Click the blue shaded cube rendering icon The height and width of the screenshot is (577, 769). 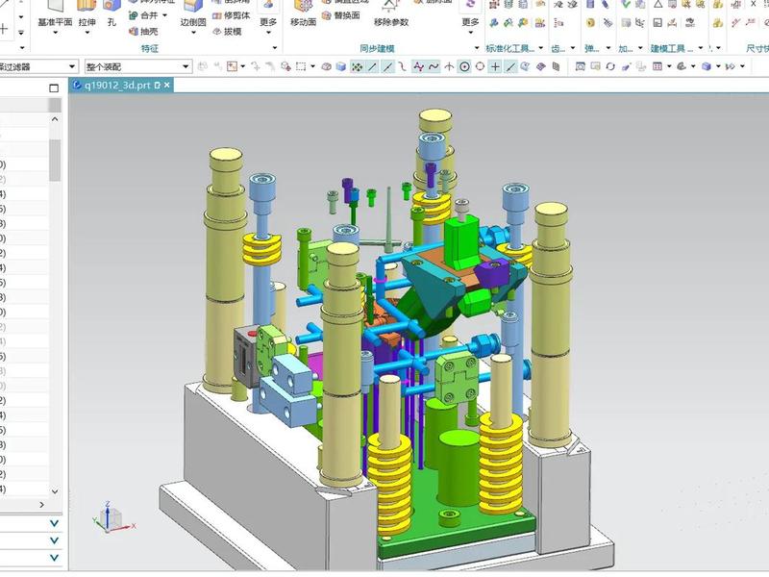coord(707,66)
